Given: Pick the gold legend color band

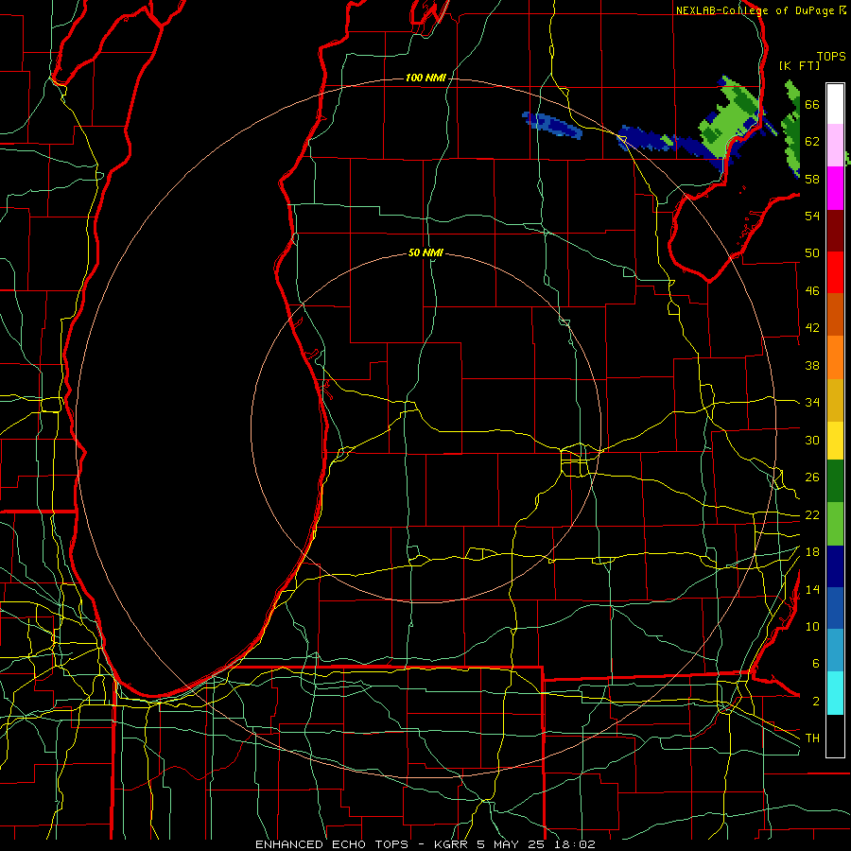Looking at the screenshot, I should click(835, 400).
